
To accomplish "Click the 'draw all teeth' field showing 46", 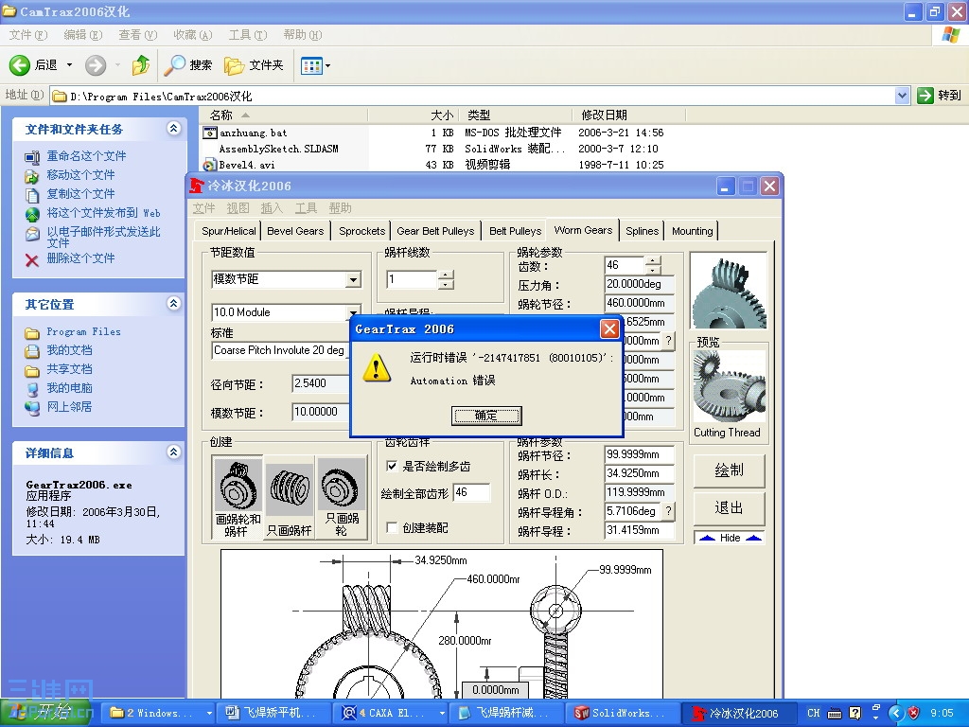I will click(x=472, y=492).
